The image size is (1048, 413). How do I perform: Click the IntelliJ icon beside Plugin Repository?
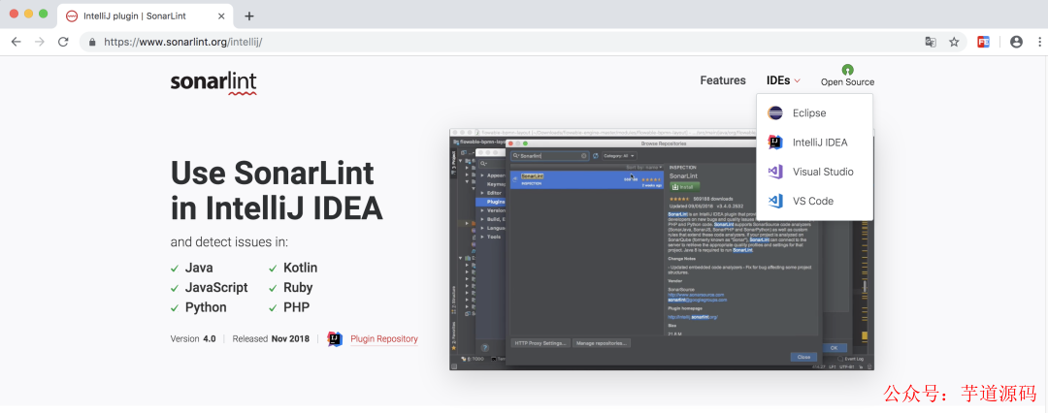click(x=335, y=338)
